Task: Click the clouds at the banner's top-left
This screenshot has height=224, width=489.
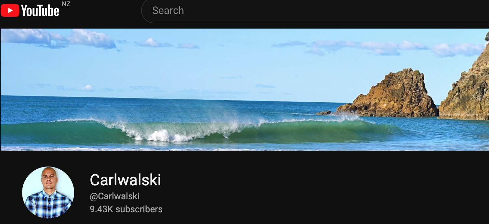Action: tap(59, 38)
